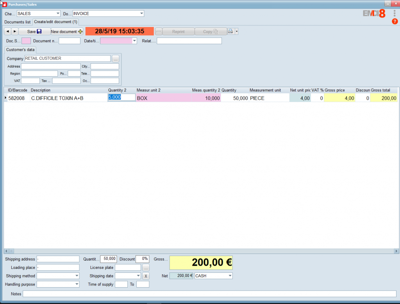This screenshot has height=304, width=400.
Task: Click the horizontal scrollbar right arrow
Action: (x=396, y=251)
